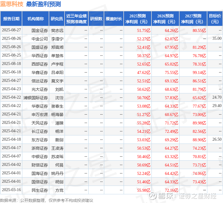Select the 覆盖时长 column header
The image size is (223, 203).
pyautogui.click(x=114, y=19)
